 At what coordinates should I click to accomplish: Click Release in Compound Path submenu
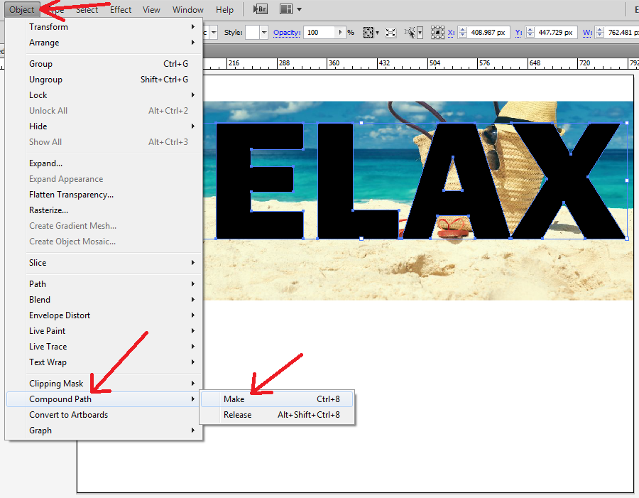point(277,415)
